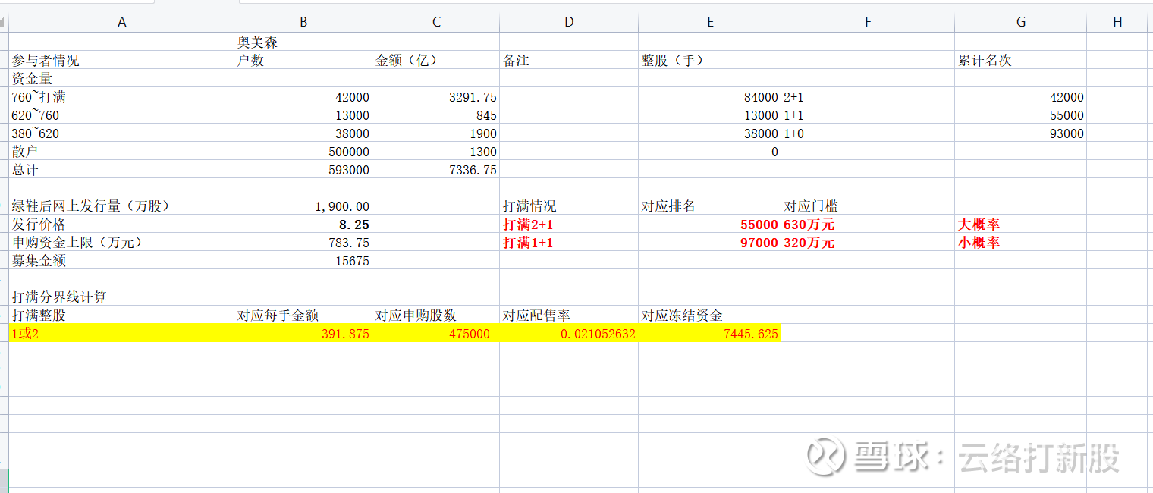Click the 资金量 cell

(x=121, y=78)
